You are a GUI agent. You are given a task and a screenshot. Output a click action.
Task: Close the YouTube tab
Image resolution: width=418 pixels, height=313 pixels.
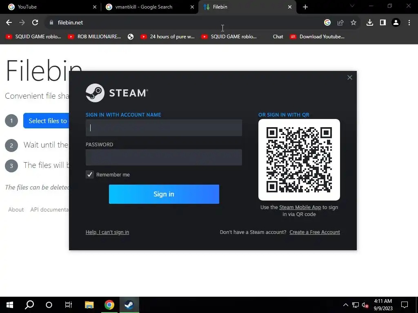[x=95, y=7]
